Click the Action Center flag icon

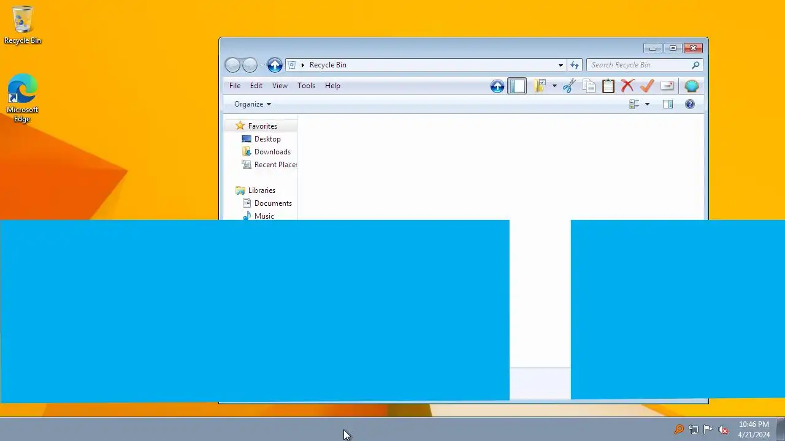click(x=708, y=429)
